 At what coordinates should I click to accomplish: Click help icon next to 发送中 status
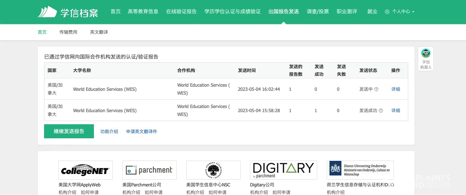tap(376, 90)
